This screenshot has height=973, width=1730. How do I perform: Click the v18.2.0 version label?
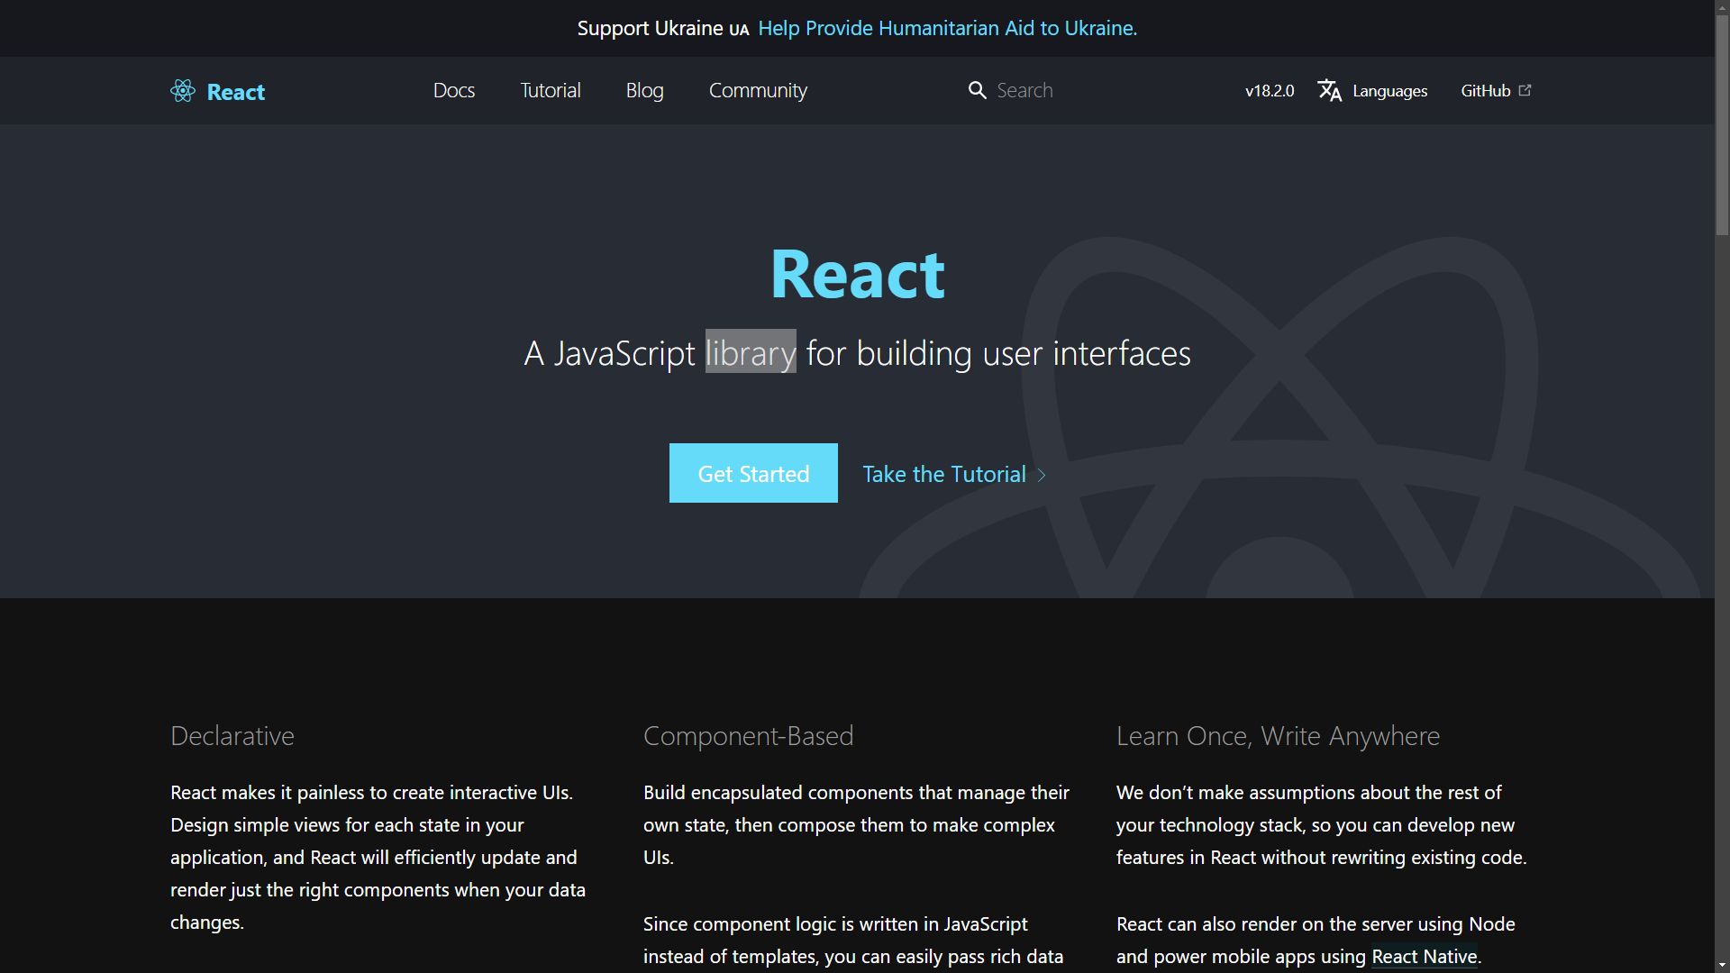pyautogui.click(x=1269, y=90)
